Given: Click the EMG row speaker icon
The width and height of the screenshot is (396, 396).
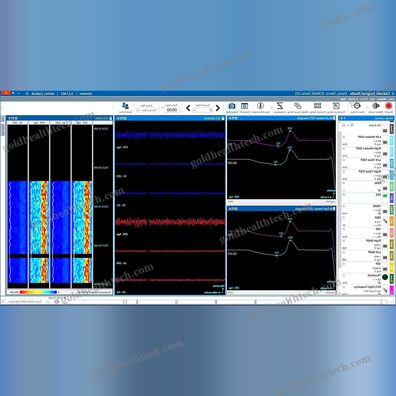Looking at the screenshot, I should pos(379,190).
